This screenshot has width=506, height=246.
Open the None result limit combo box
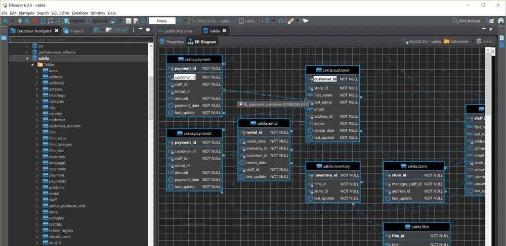click(x=162, y=21)
